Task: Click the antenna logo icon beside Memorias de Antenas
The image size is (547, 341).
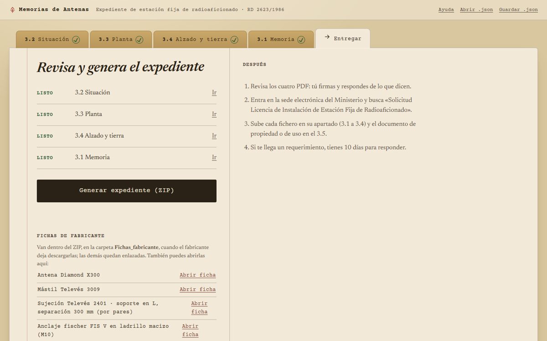Action: (12, 10)
